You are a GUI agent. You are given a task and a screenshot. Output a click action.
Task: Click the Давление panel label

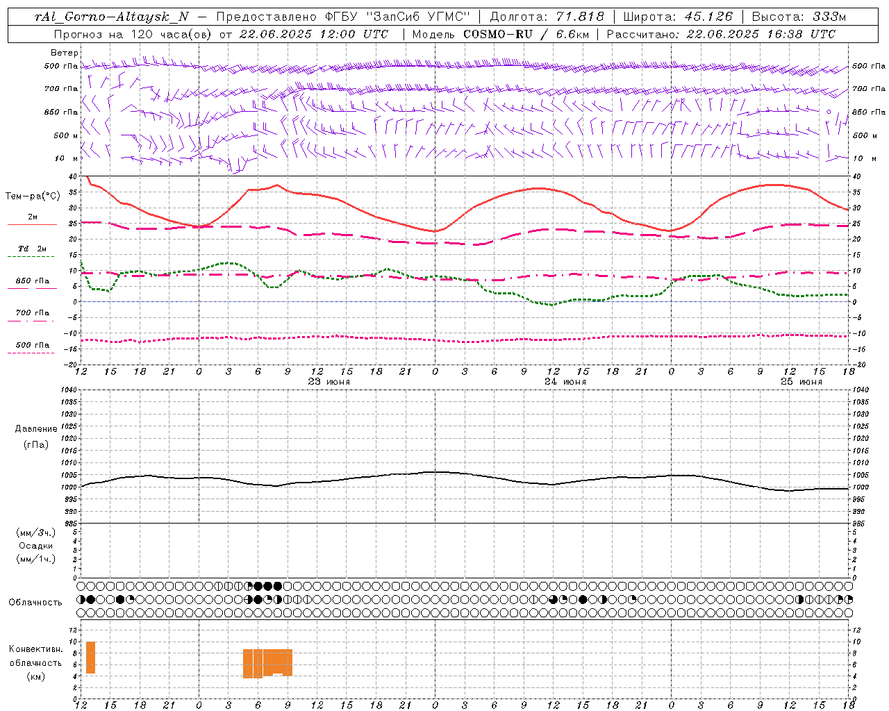pyautogui.click(x=36, y=429)
